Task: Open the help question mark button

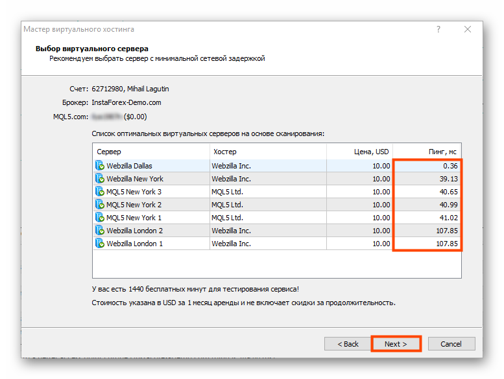Action: [x=438, y=29]
